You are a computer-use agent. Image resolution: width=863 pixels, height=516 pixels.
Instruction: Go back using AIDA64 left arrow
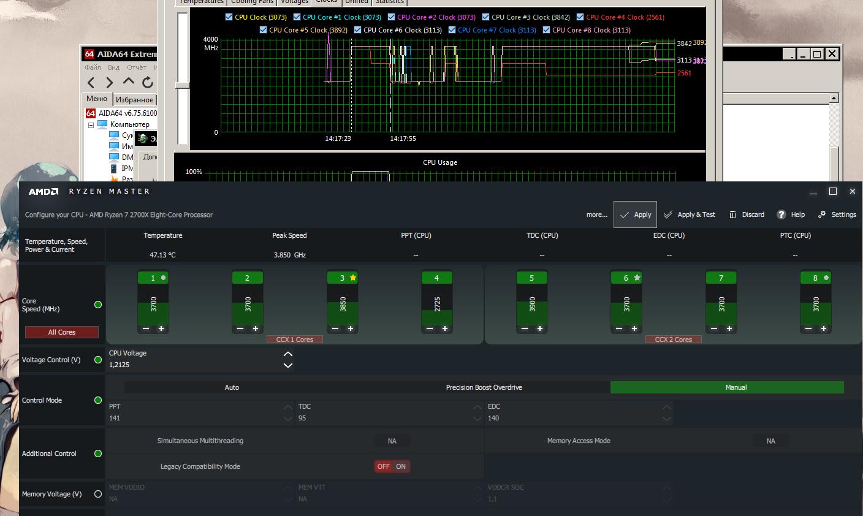[91, 83]
